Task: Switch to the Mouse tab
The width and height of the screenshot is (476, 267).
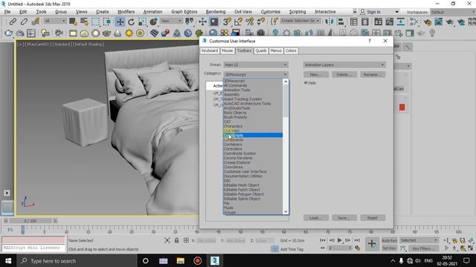Action: (227, 50)
